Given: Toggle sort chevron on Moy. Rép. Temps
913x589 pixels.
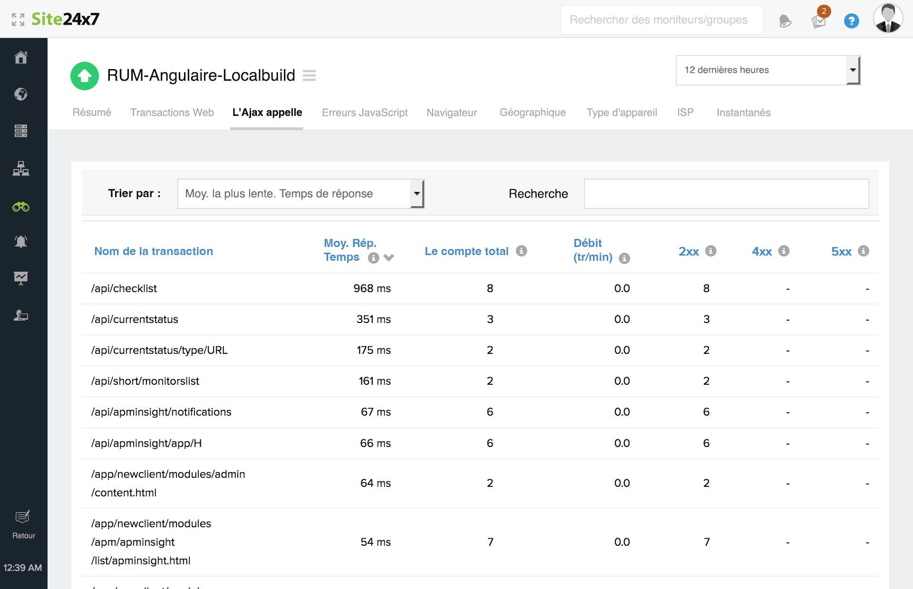Looking at the screenshot, I should (389, 257).
